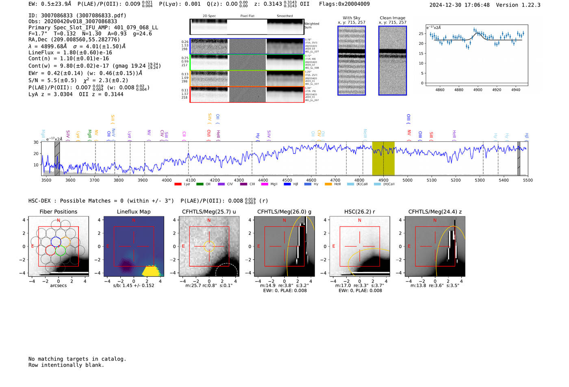
Task: Click the 2D Spec column header
Action: [209, 16]
